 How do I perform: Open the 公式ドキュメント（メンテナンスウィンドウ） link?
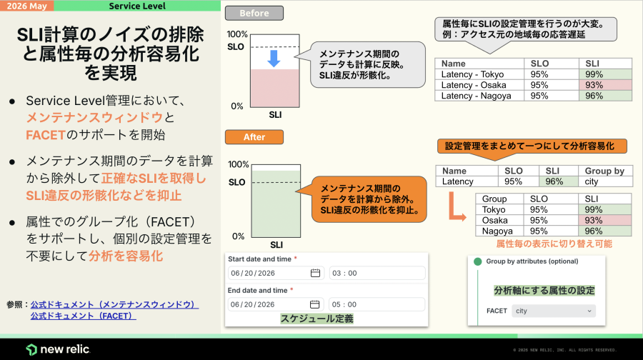point(114,305)
